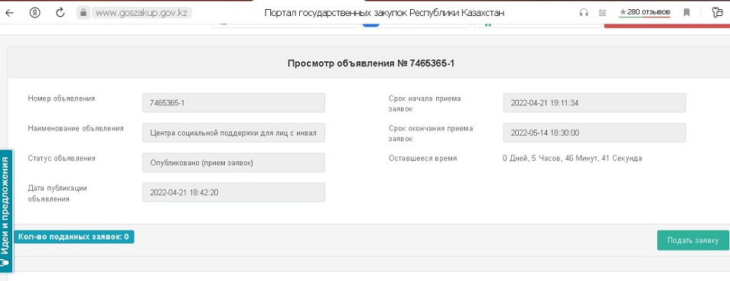730x281 pixels.
Task: Click the Срок начала приема заявок field
Action: (595, 102)
